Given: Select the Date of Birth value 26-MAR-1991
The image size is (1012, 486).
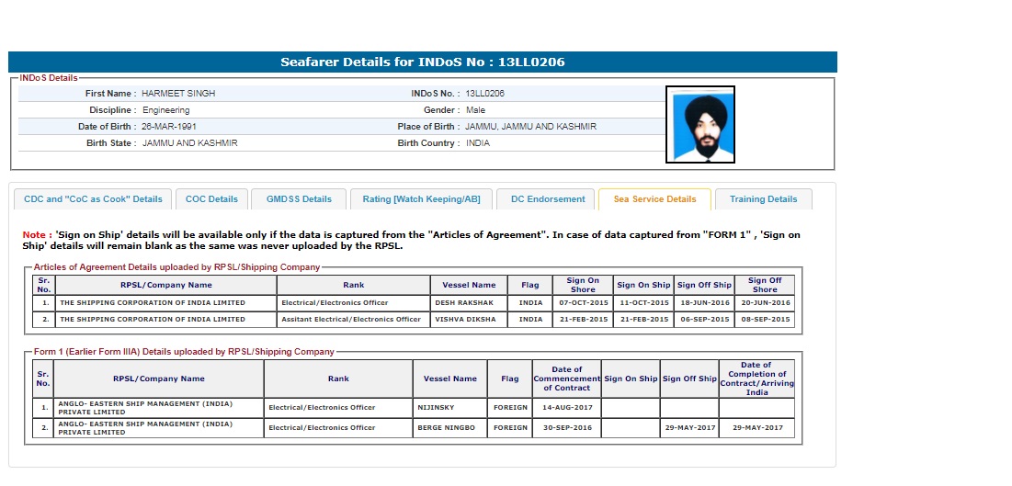Looking at the screenshot, I should [169, 127].
